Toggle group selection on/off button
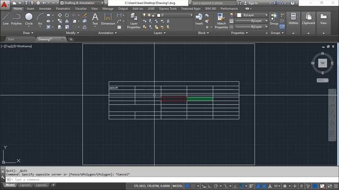Screen dimensions: 339x190 tap(282, 27)
